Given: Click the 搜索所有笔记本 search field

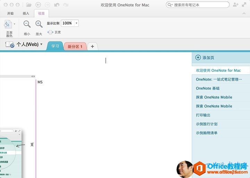Looking at the screenshot, I should point(198,5).
